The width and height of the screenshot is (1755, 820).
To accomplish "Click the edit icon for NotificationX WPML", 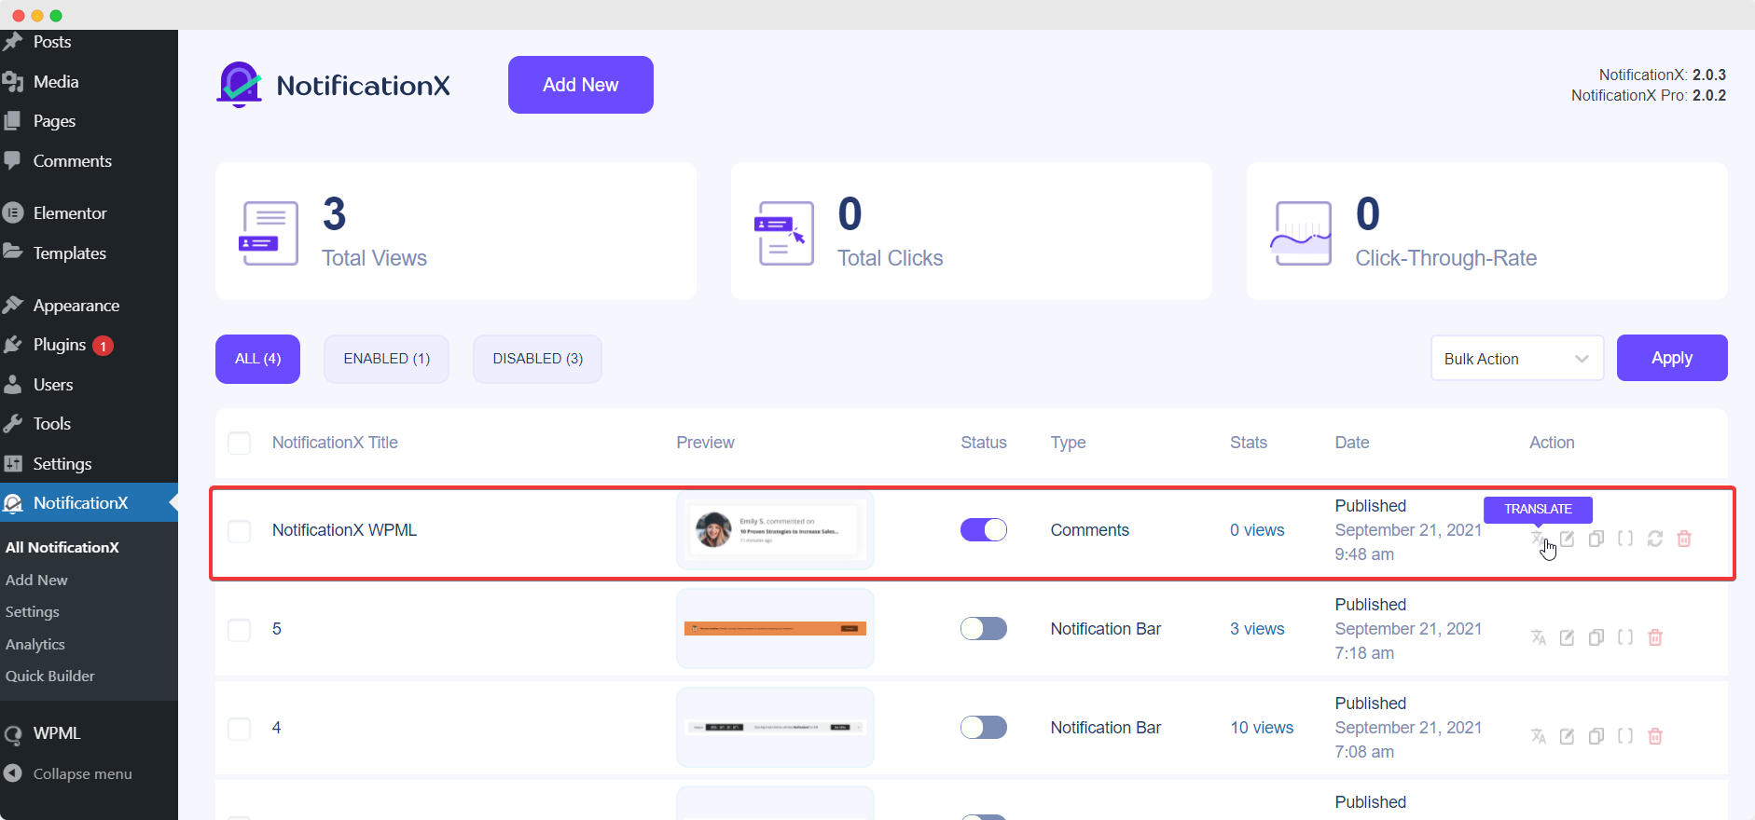I will [1568, 539].
